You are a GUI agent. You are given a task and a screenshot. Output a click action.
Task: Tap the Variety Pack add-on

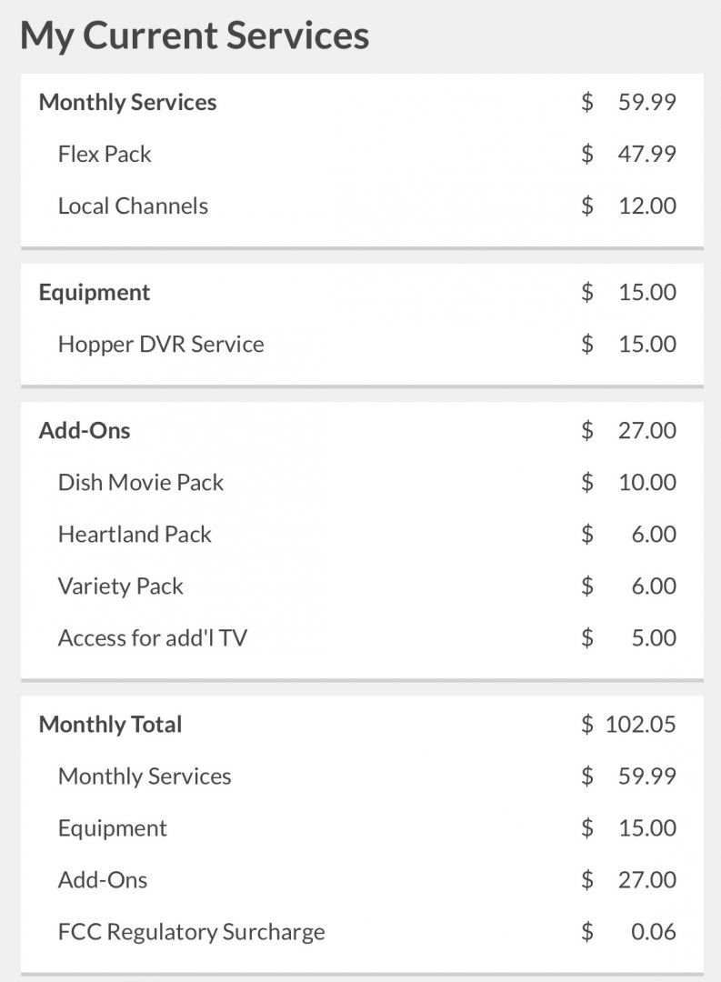pos(362,586)
